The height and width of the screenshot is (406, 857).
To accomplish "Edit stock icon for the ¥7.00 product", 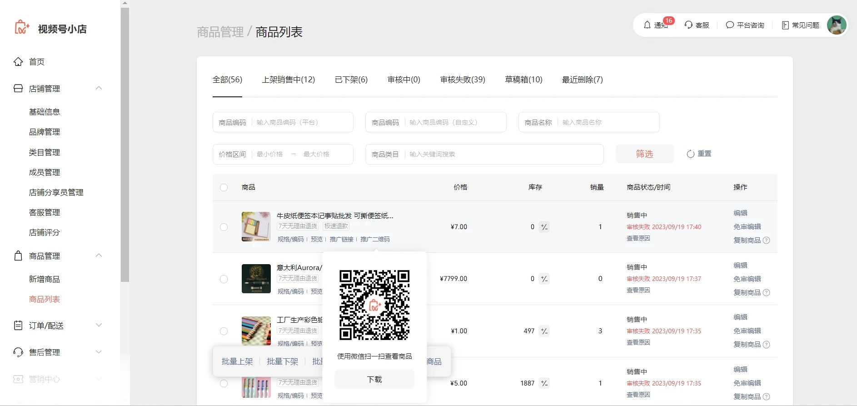I will pos(544,226).
